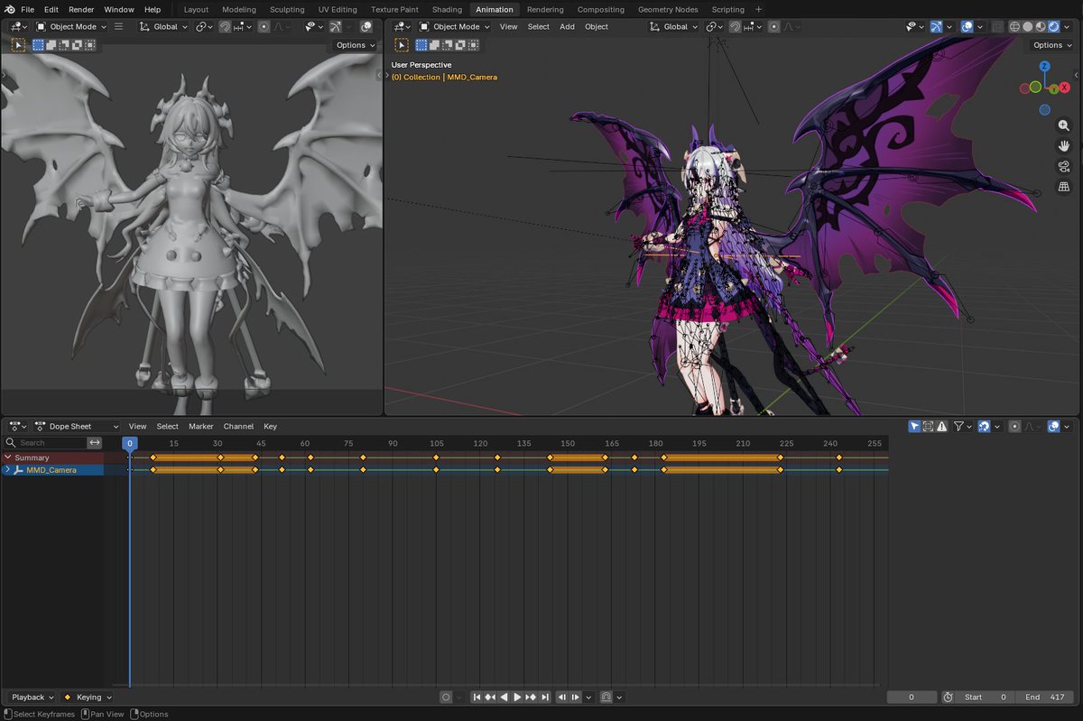Screen dimensions: 1083x721
Task: Open the File menu
Action: 28,9
